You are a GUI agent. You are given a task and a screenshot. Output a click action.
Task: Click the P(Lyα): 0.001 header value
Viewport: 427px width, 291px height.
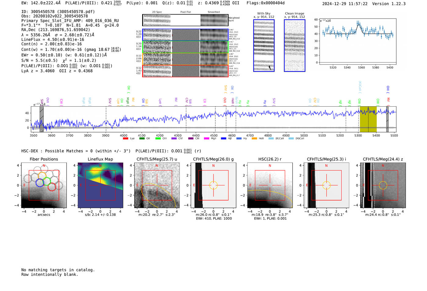(x=142, y=3)
